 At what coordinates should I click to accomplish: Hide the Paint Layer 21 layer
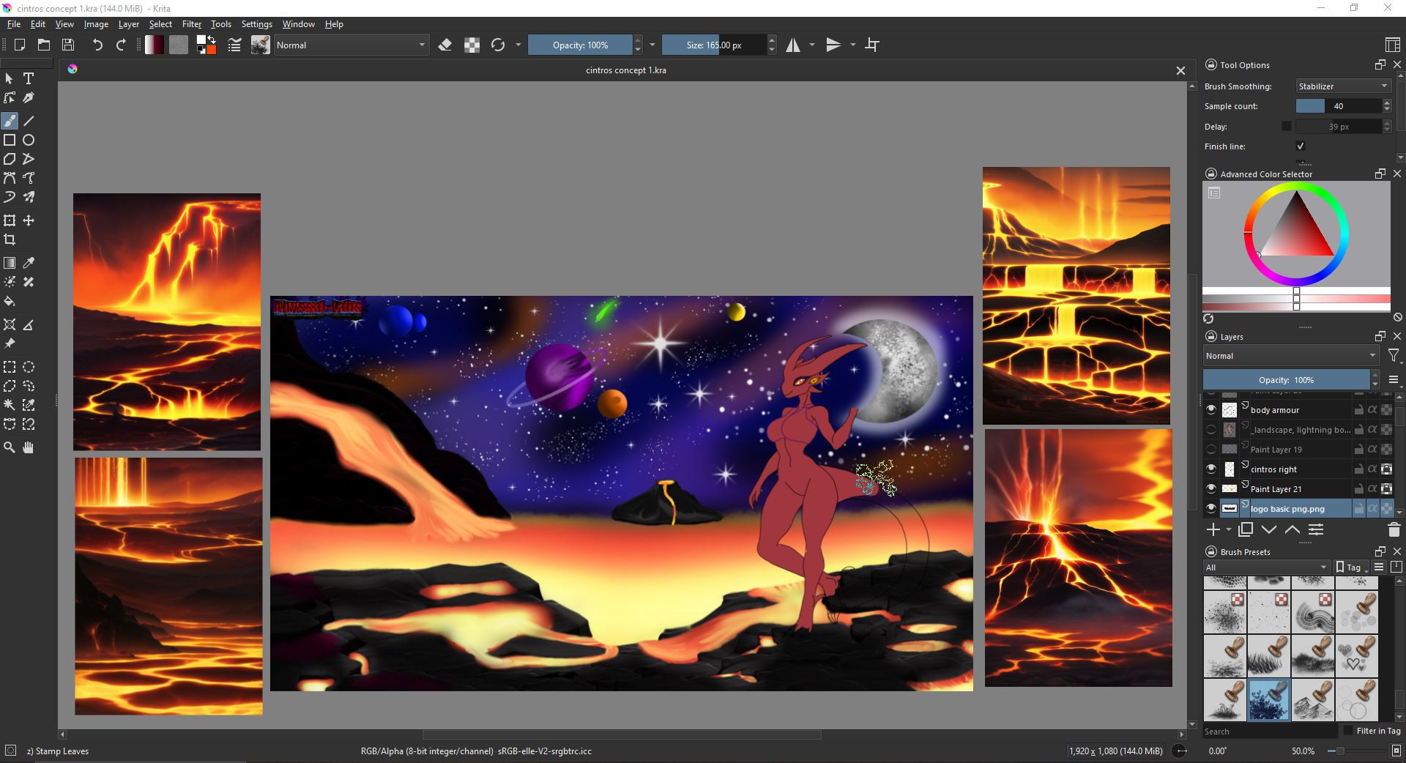(1211, 489)
